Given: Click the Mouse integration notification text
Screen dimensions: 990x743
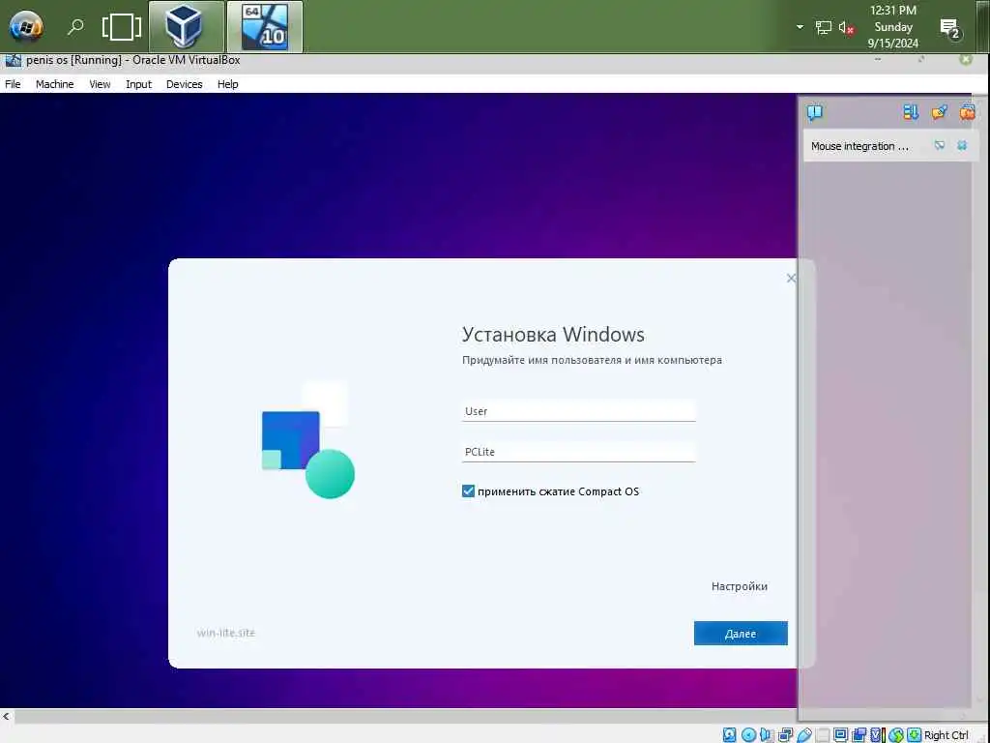Looking at the screenshot, I should coord(859,146).
